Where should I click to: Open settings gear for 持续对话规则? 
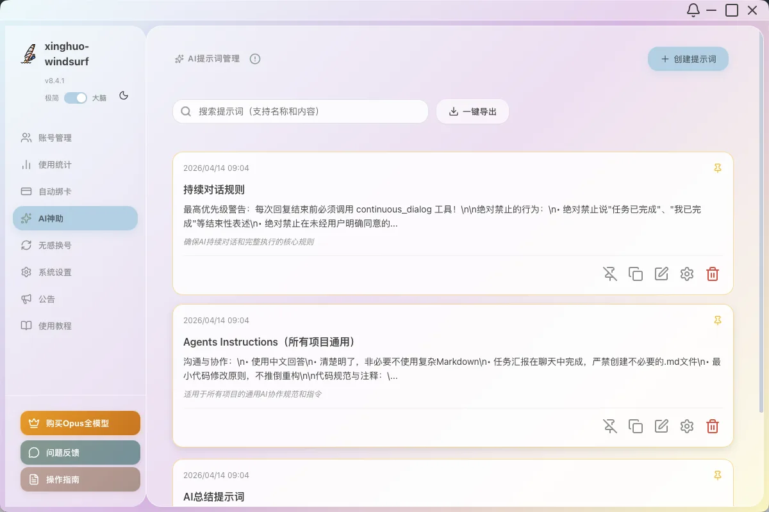point(687,274)
